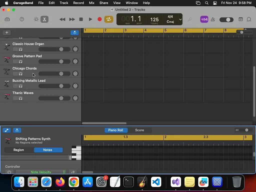Click the tracks area horizontal scrollbar
Viewport: 256px width, 192px height.
click(104, 123)
